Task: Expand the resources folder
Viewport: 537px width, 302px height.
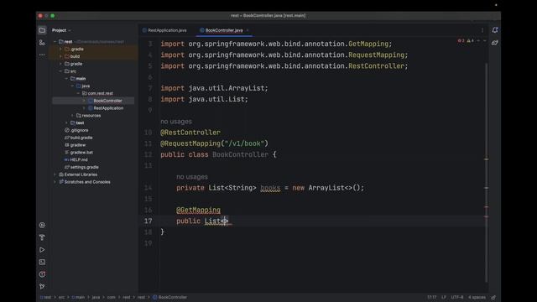Action: tap(72, 116)
